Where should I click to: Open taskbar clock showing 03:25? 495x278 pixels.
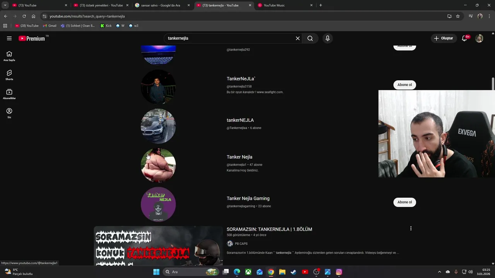[x=483, y=272]
